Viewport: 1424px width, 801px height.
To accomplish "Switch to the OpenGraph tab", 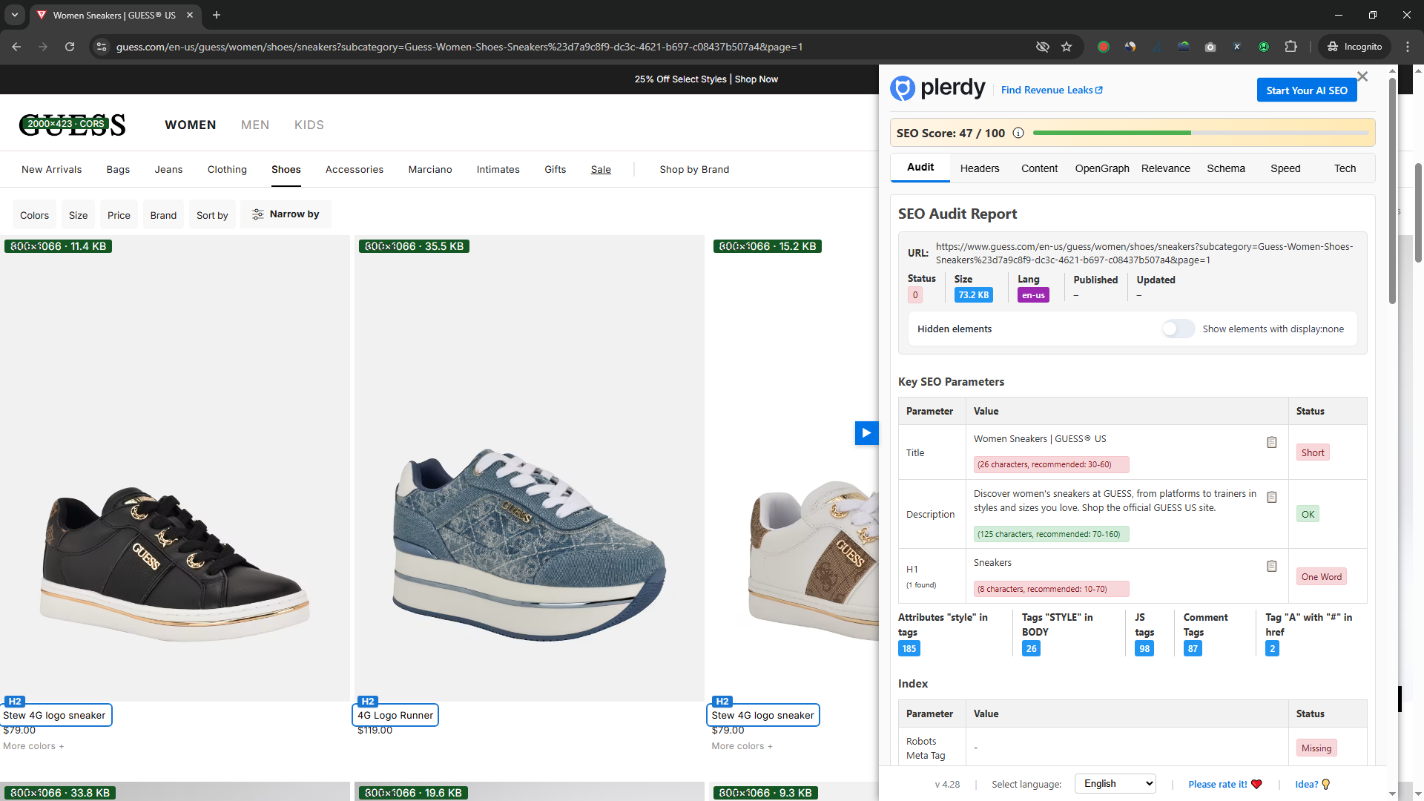I will coord(1101,168).
